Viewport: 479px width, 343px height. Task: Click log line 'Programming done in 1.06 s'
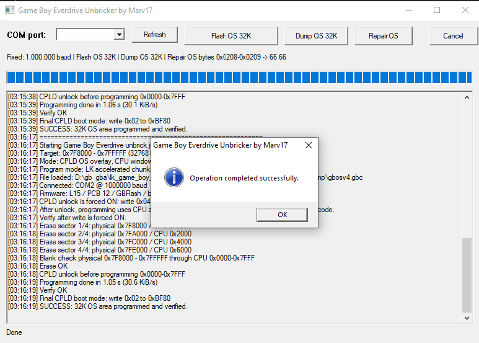[x=83, y=105]
